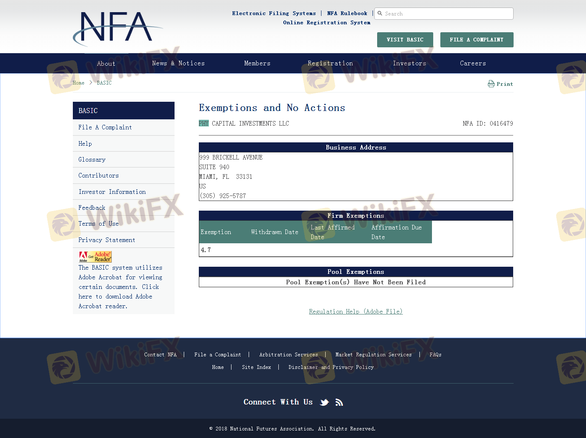Open Market Regulation Services footer link
This screenshot has width=586, height=438.
click(374, 355)
